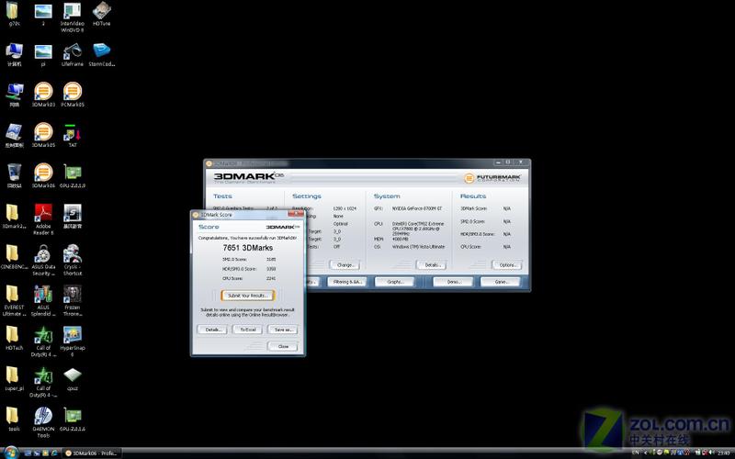Click the Close button in Score dialog
Viewport: 735px width, 459px height.
coord(283,347)
